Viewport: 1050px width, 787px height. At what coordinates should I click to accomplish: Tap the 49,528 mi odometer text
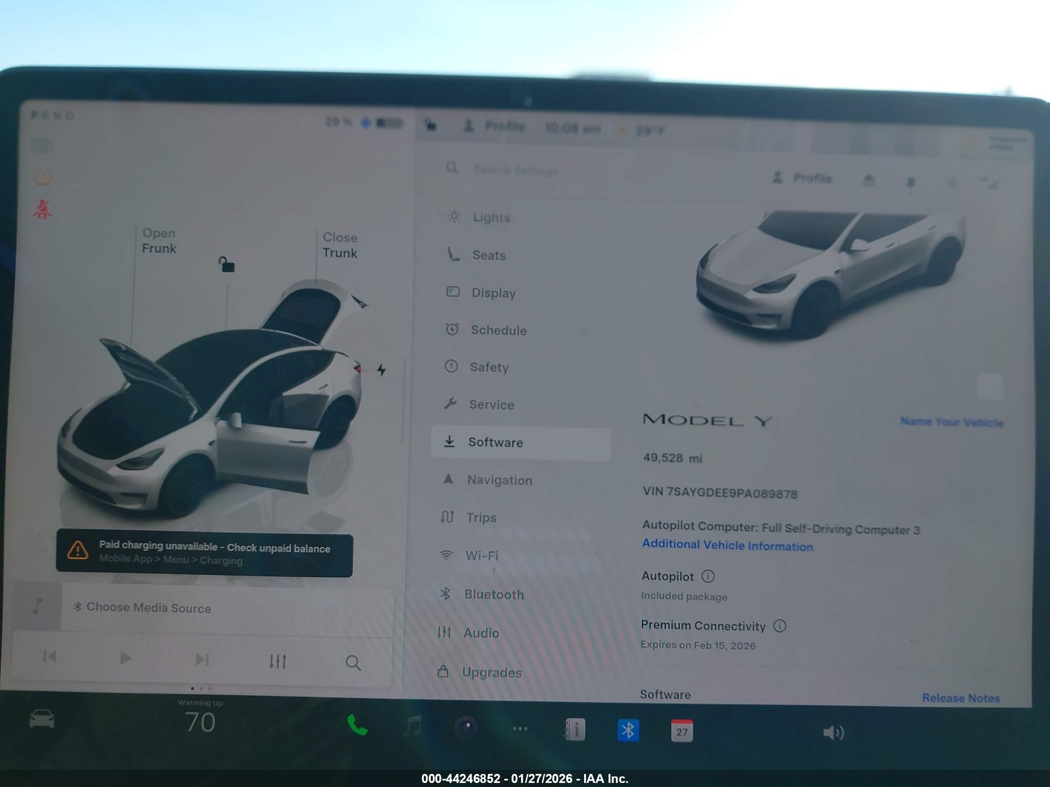[x=672, y=458]
